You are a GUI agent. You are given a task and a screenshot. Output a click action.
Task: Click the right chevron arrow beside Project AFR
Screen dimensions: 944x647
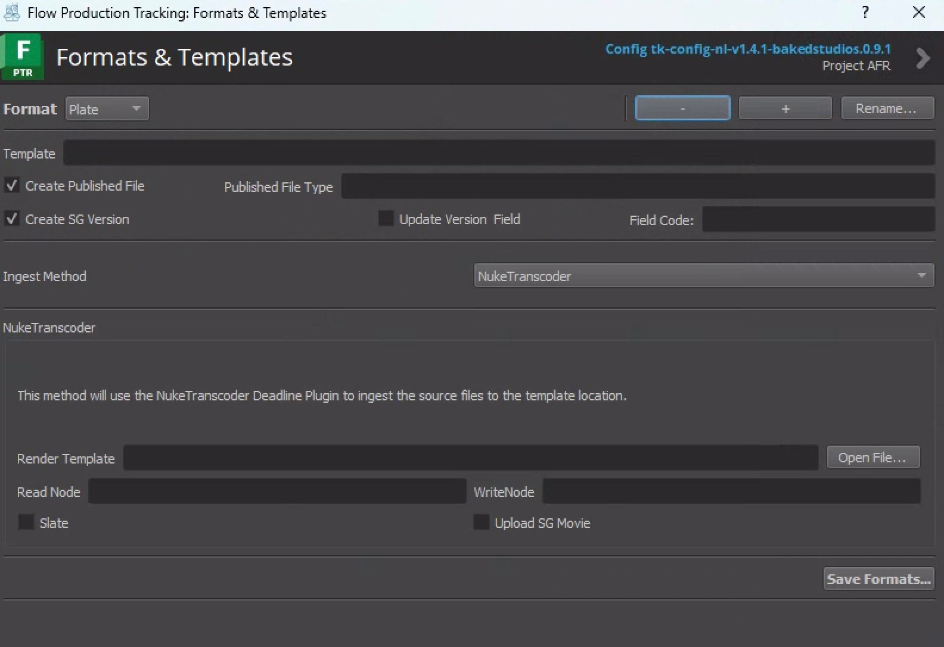coord(923,58)
